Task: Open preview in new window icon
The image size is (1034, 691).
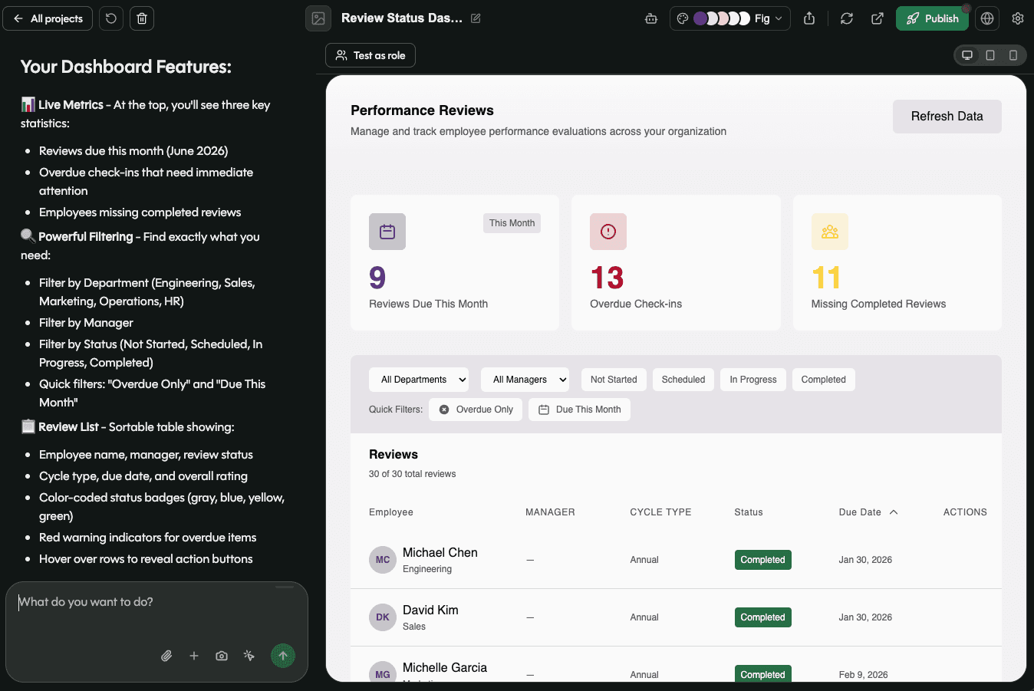Action: pyautogui.click(x=878, y=18)
